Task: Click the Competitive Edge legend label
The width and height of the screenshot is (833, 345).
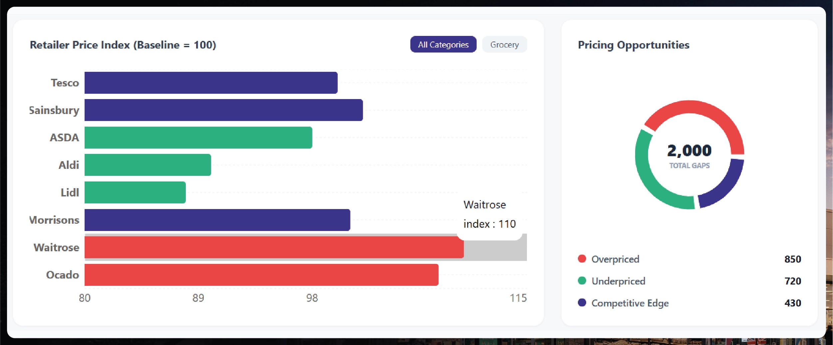Action: click(630, 303)
